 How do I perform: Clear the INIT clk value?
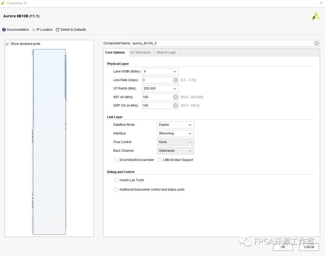175,97
